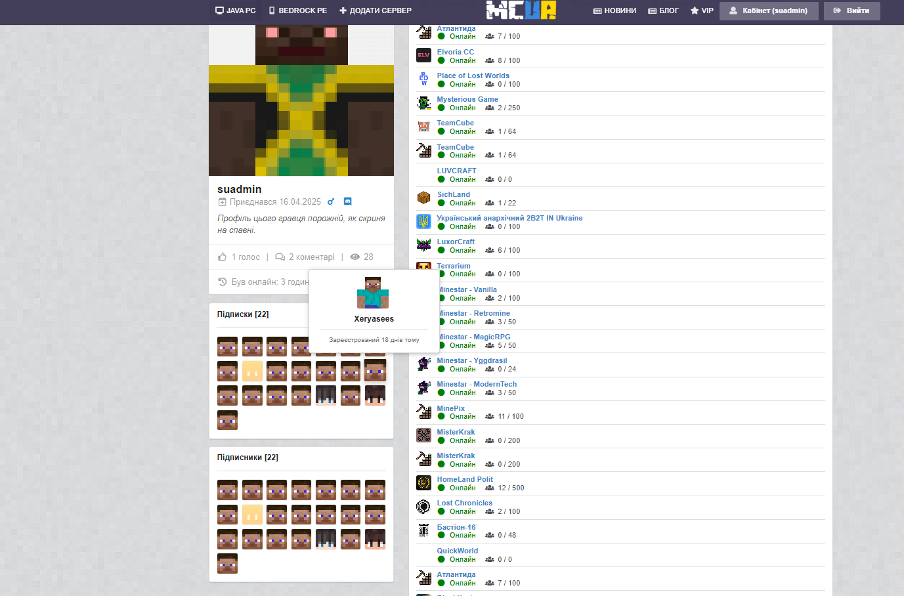The height and width of the screenshot is (596, 904).
Task: Click the suadmin profile name
Action: pos(239,189)
